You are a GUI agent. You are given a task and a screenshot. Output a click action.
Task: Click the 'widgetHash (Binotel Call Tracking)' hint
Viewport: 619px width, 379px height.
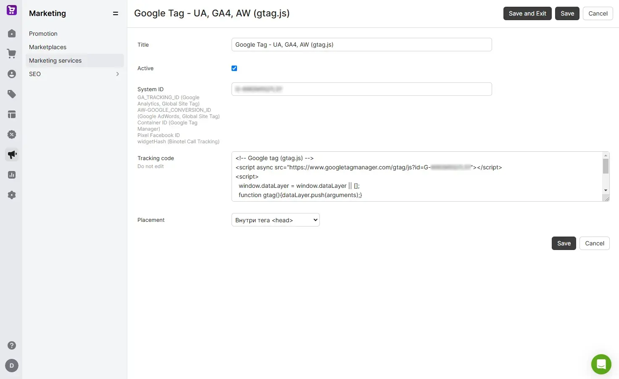(178, 142)
